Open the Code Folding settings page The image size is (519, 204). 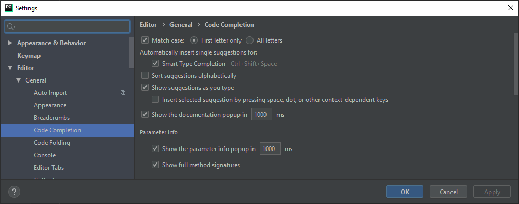[52, 143]
